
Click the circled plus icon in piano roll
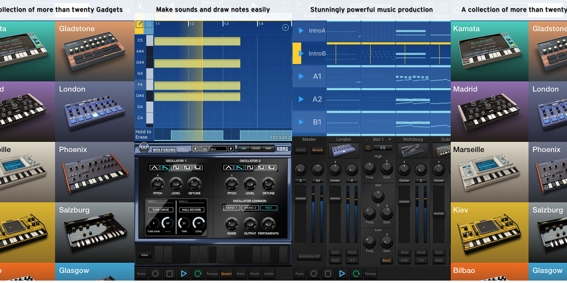[x=286, y=27]
